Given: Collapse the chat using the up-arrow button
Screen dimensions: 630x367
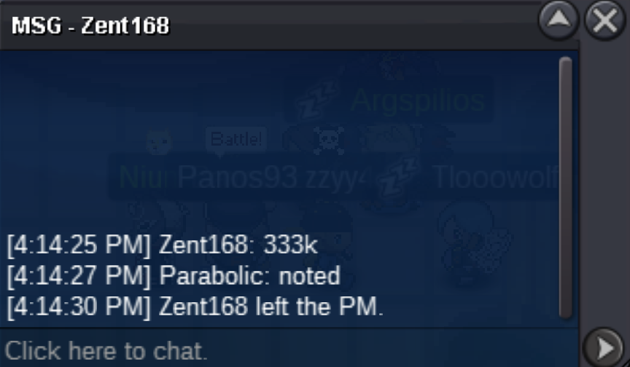Looking at the screenshot, I should pyautogui.click(x=559, y=20).
